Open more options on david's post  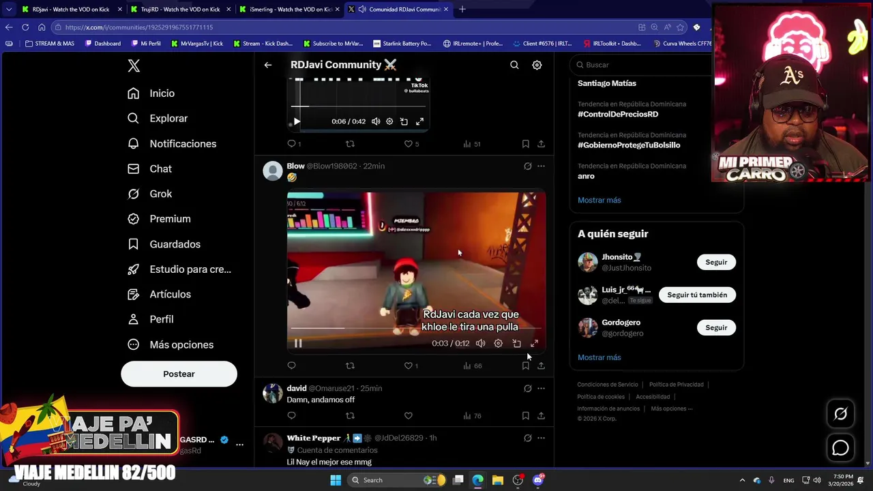[541, 389]
